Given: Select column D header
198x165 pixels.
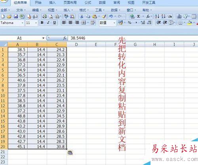Looking at the screenshot, I should point(76,45).
